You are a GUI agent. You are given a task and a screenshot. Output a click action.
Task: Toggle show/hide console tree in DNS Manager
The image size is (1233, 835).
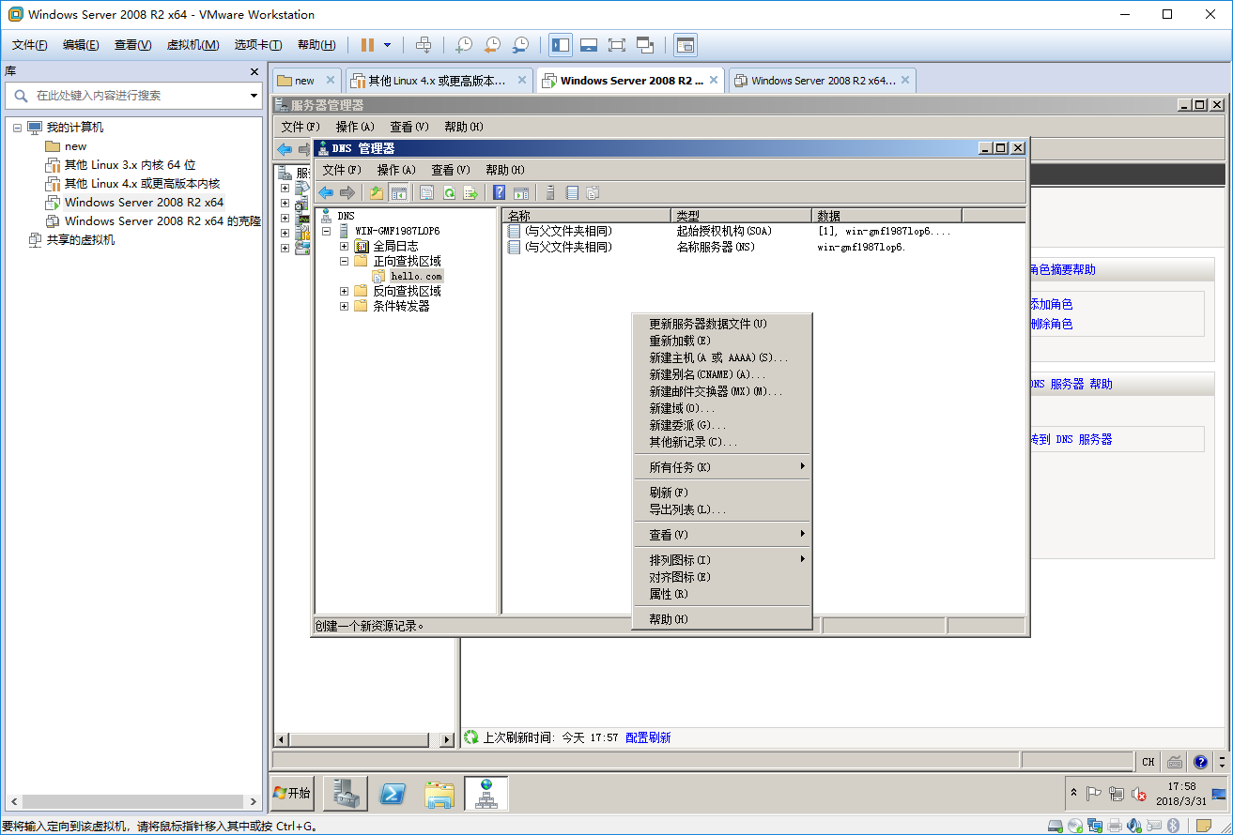pos(399,192)
